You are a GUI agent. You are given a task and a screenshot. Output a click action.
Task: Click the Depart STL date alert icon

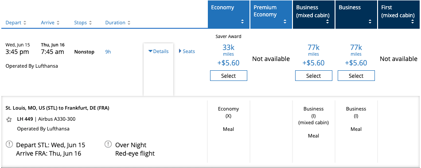(9, 145)
